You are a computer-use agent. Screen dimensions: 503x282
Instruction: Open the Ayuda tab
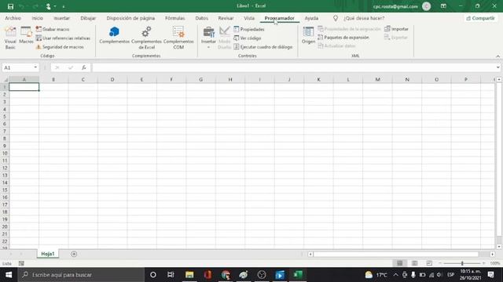[x=311, y=18]
